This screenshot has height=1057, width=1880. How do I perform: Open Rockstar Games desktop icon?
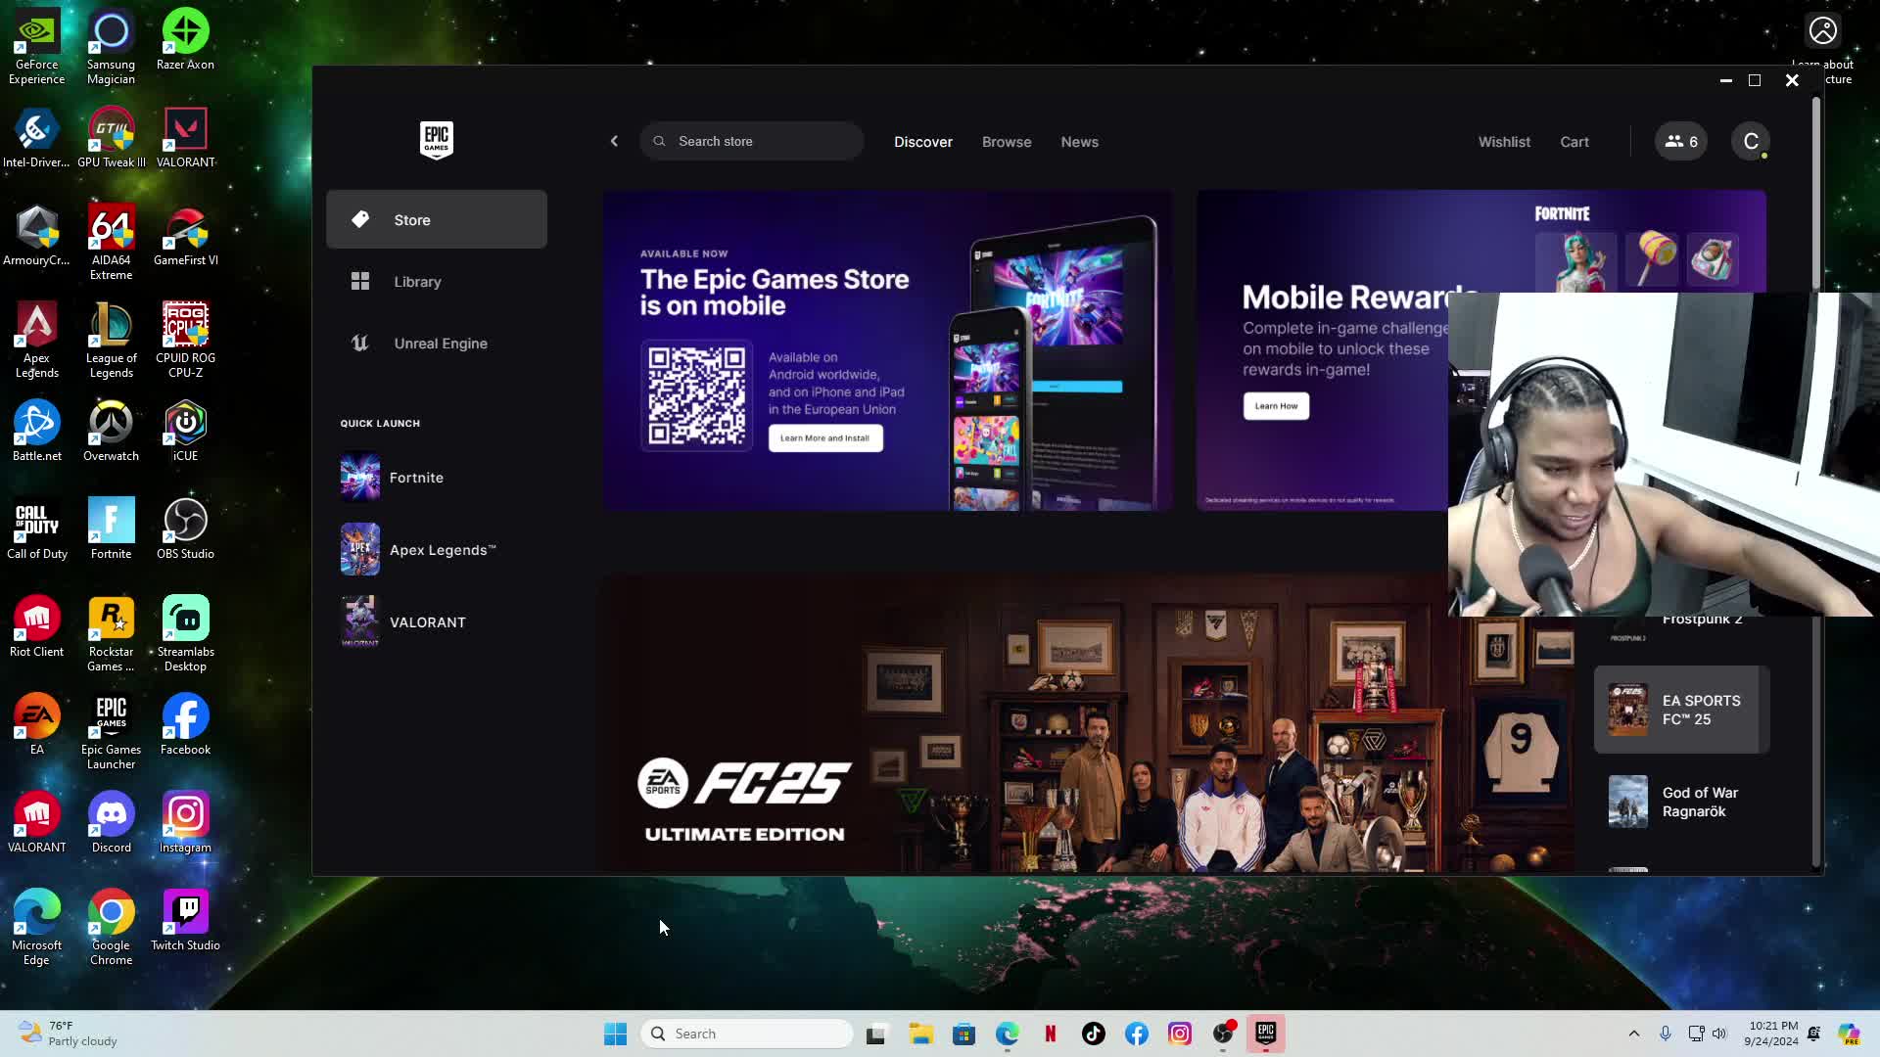[x=111, y=634]
